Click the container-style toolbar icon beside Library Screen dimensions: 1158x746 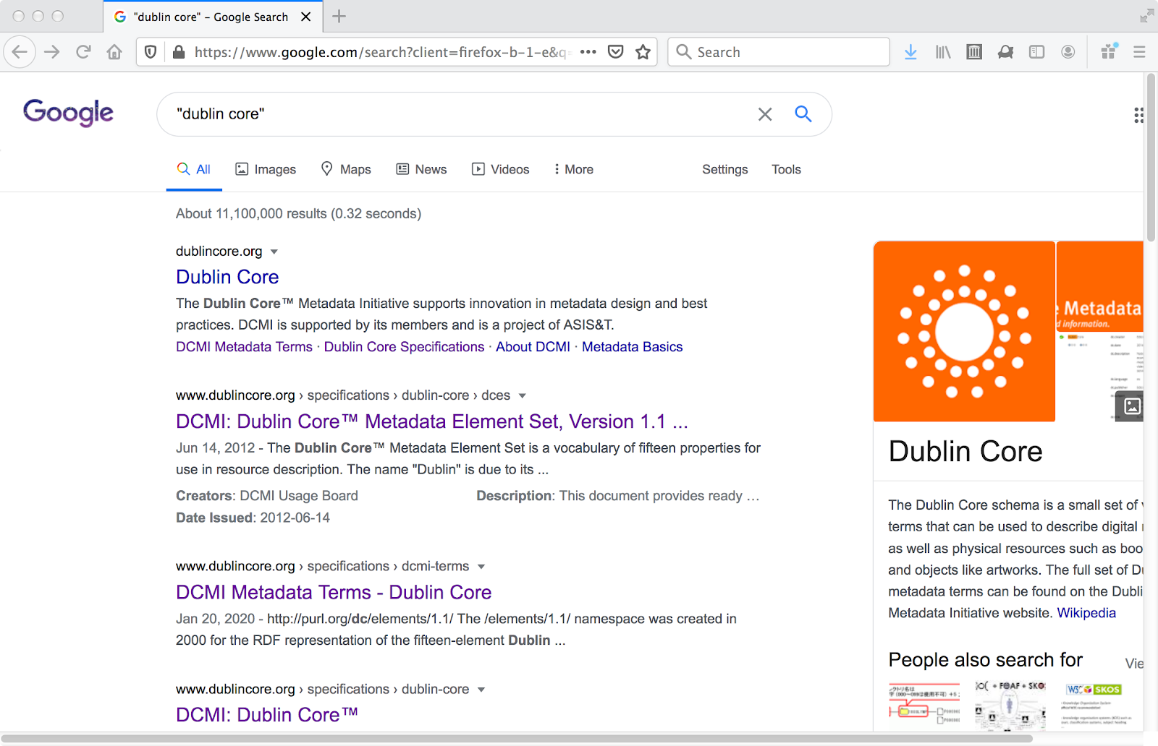(x=974, y=52)
